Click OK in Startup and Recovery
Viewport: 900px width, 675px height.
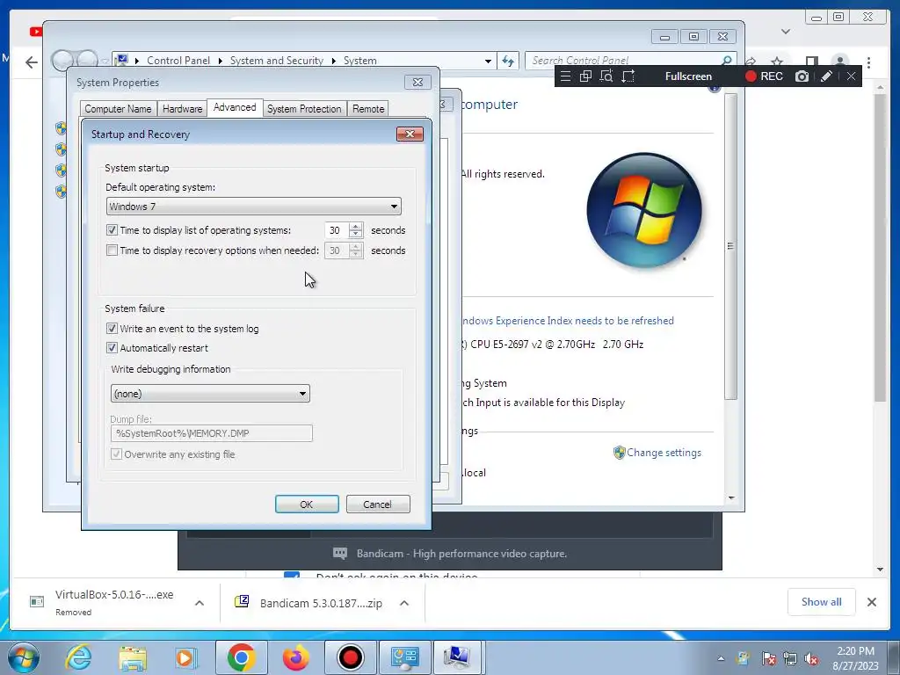pyautogui.click(x=307, y=504)
